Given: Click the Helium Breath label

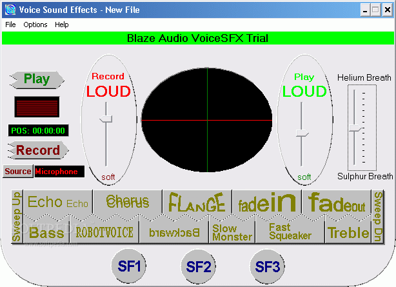Looking at the screenshot, I should click(x=364, y=77).
